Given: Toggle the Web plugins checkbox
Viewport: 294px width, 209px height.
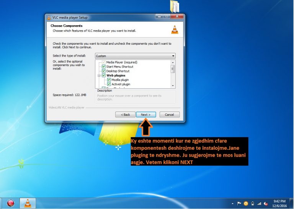Looking at the screenshot, I should 104,75.
